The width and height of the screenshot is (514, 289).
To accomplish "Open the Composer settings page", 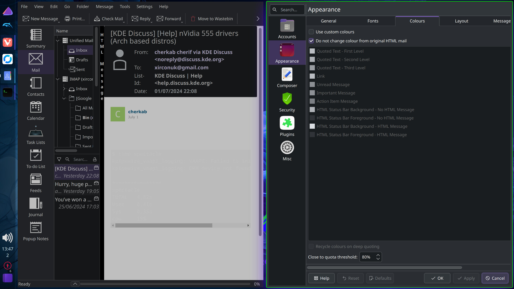I will pos(287,78).
